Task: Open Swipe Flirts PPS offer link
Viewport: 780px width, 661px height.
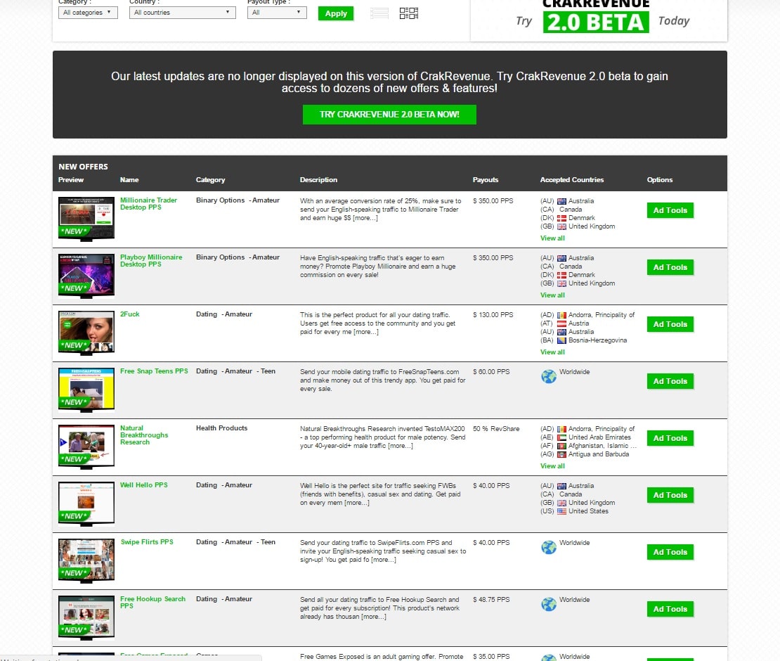Action: pos(147,542)
